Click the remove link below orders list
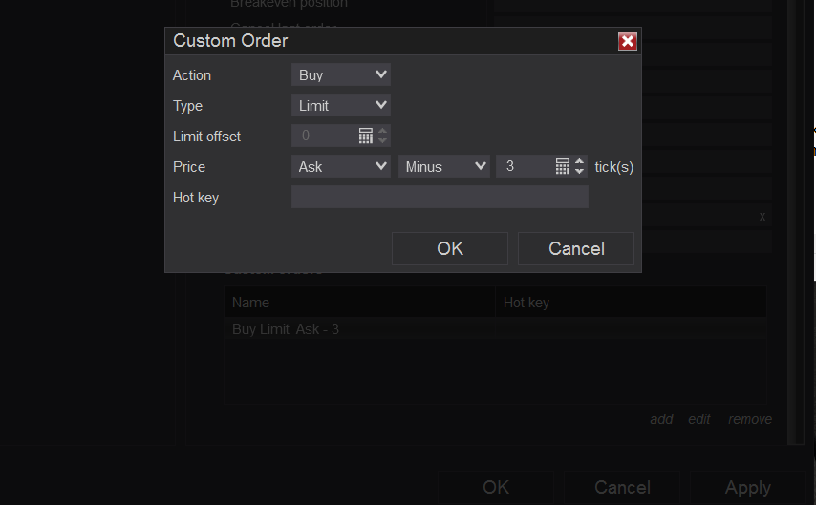 click(x=750, y=419)
